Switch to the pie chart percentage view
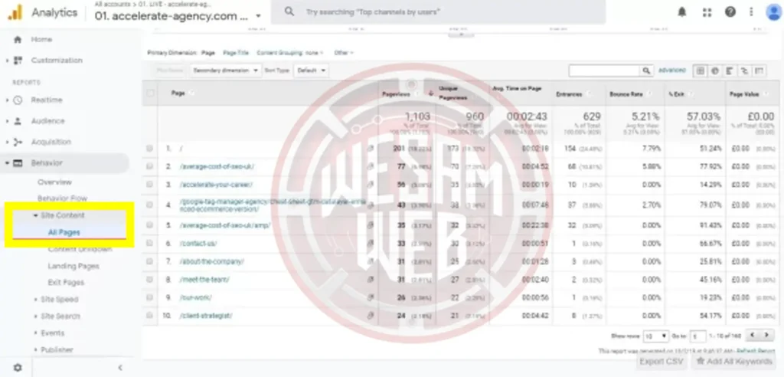Screen dimensions: 784x377 [x=714, y=70]
